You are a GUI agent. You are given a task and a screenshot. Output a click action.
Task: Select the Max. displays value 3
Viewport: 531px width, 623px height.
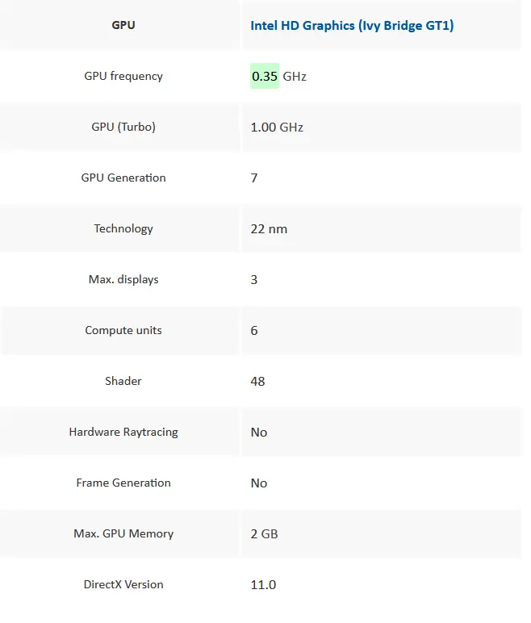pos(254,280)
